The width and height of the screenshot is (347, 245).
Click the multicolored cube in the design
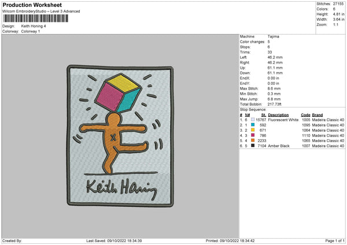click(x=119, y=93)
